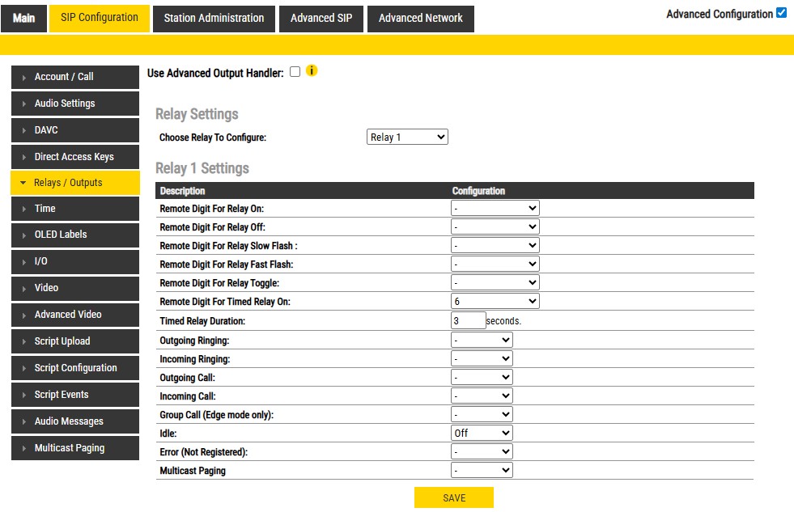Open the Advanced SIP tab

coord(321,19)
